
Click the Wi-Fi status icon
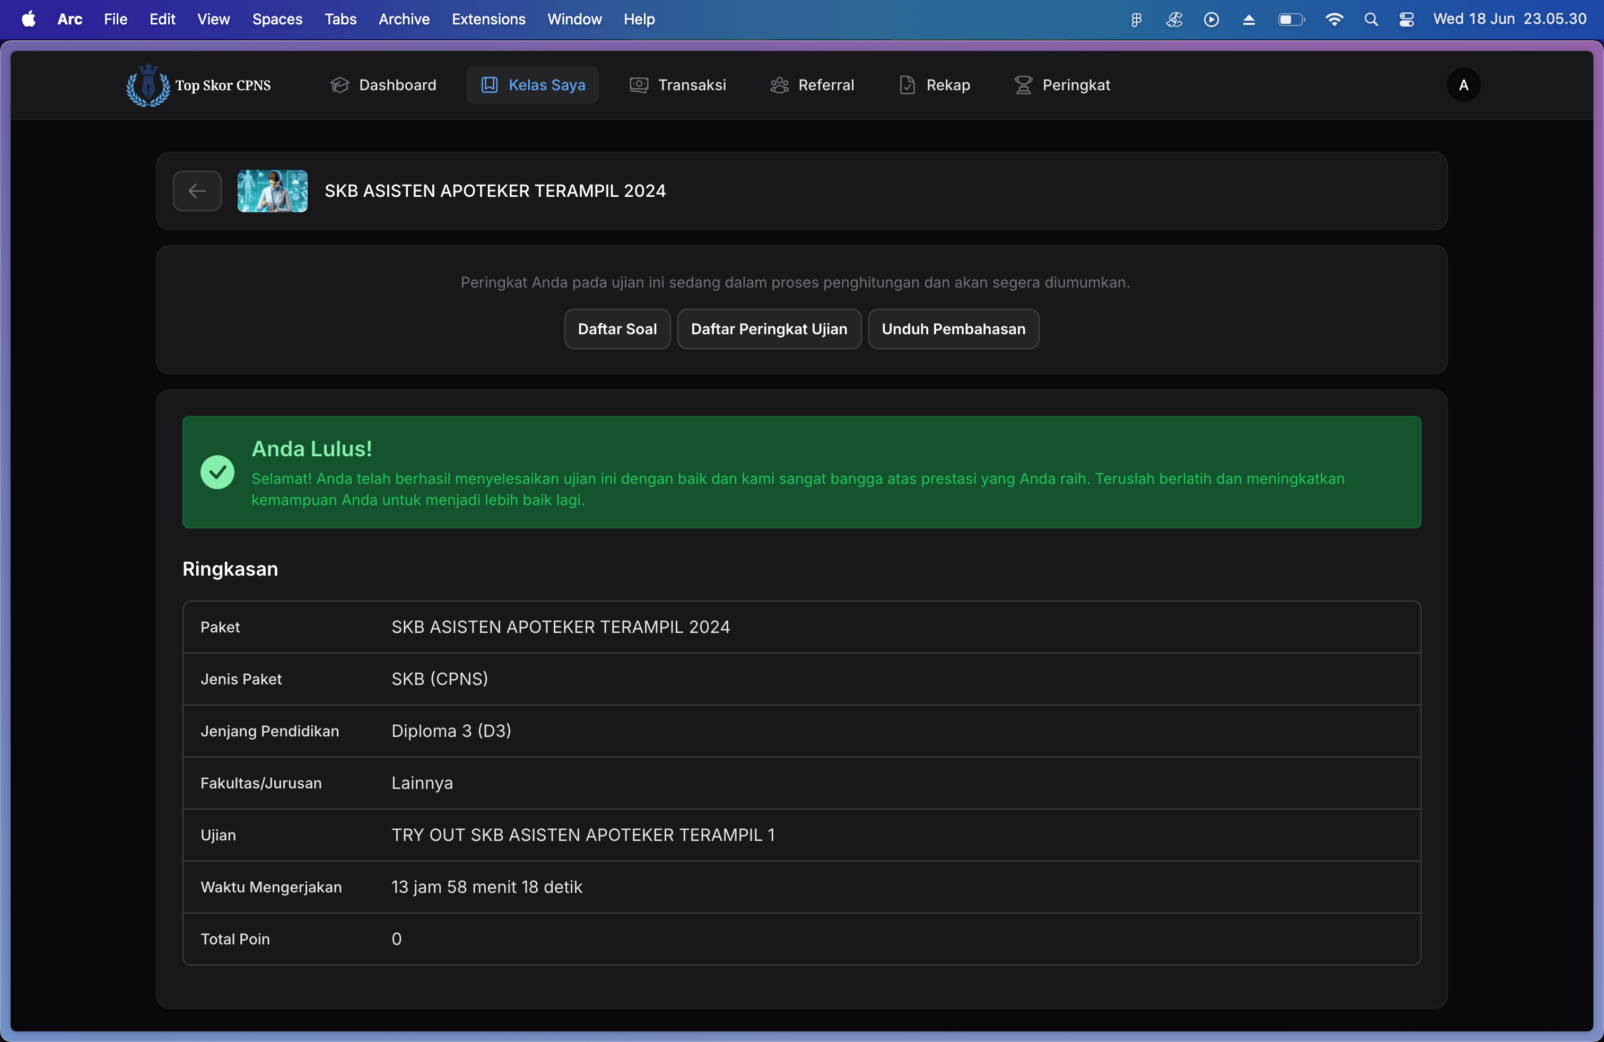[x=1333, y=20]
